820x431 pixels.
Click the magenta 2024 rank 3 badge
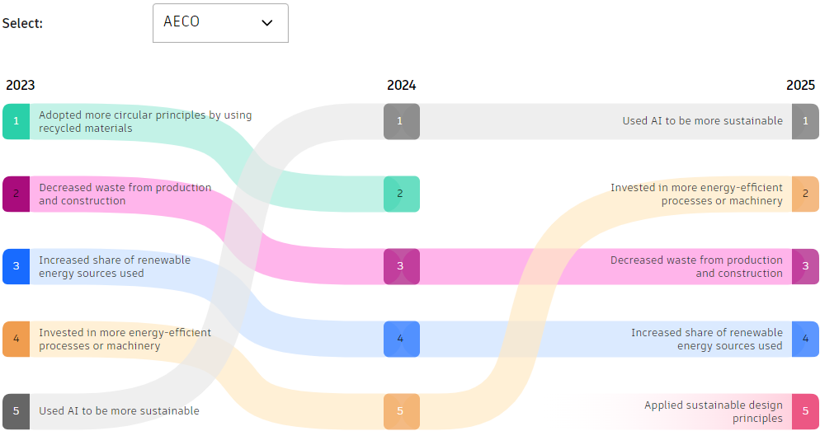point(401,266)
